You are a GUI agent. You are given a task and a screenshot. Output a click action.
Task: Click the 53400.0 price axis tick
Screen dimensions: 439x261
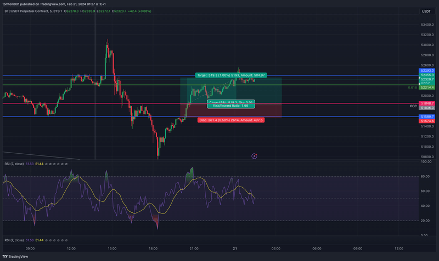point(427,25)
